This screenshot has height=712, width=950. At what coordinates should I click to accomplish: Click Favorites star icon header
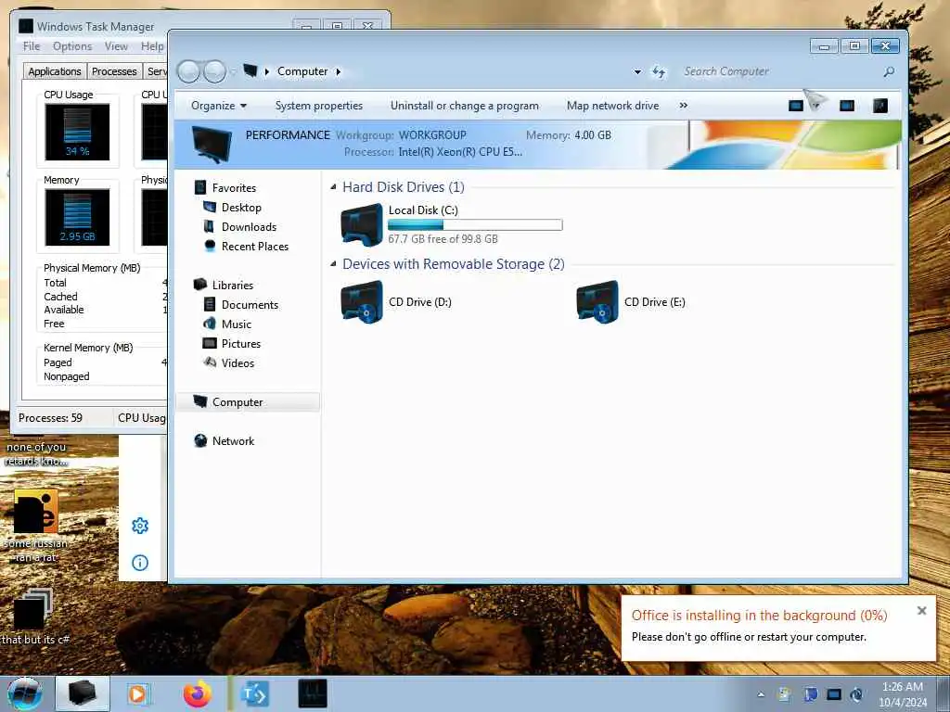(x=200, y=187)
